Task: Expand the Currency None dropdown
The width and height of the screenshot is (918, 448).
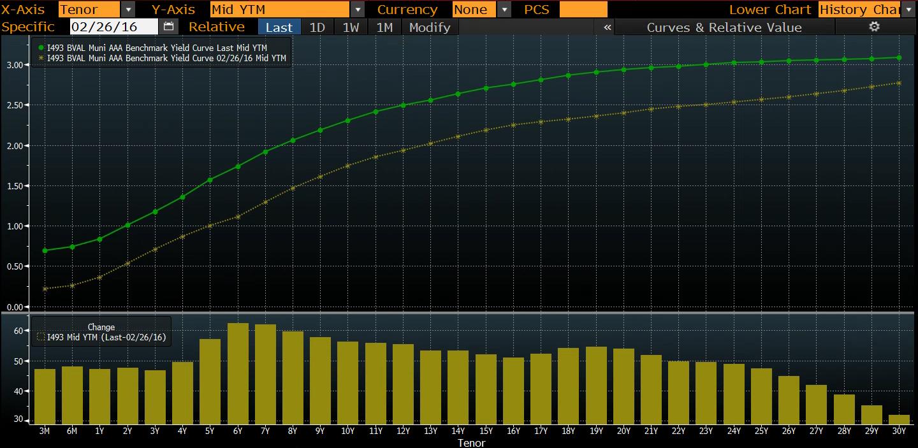Action: click(503, 10)
